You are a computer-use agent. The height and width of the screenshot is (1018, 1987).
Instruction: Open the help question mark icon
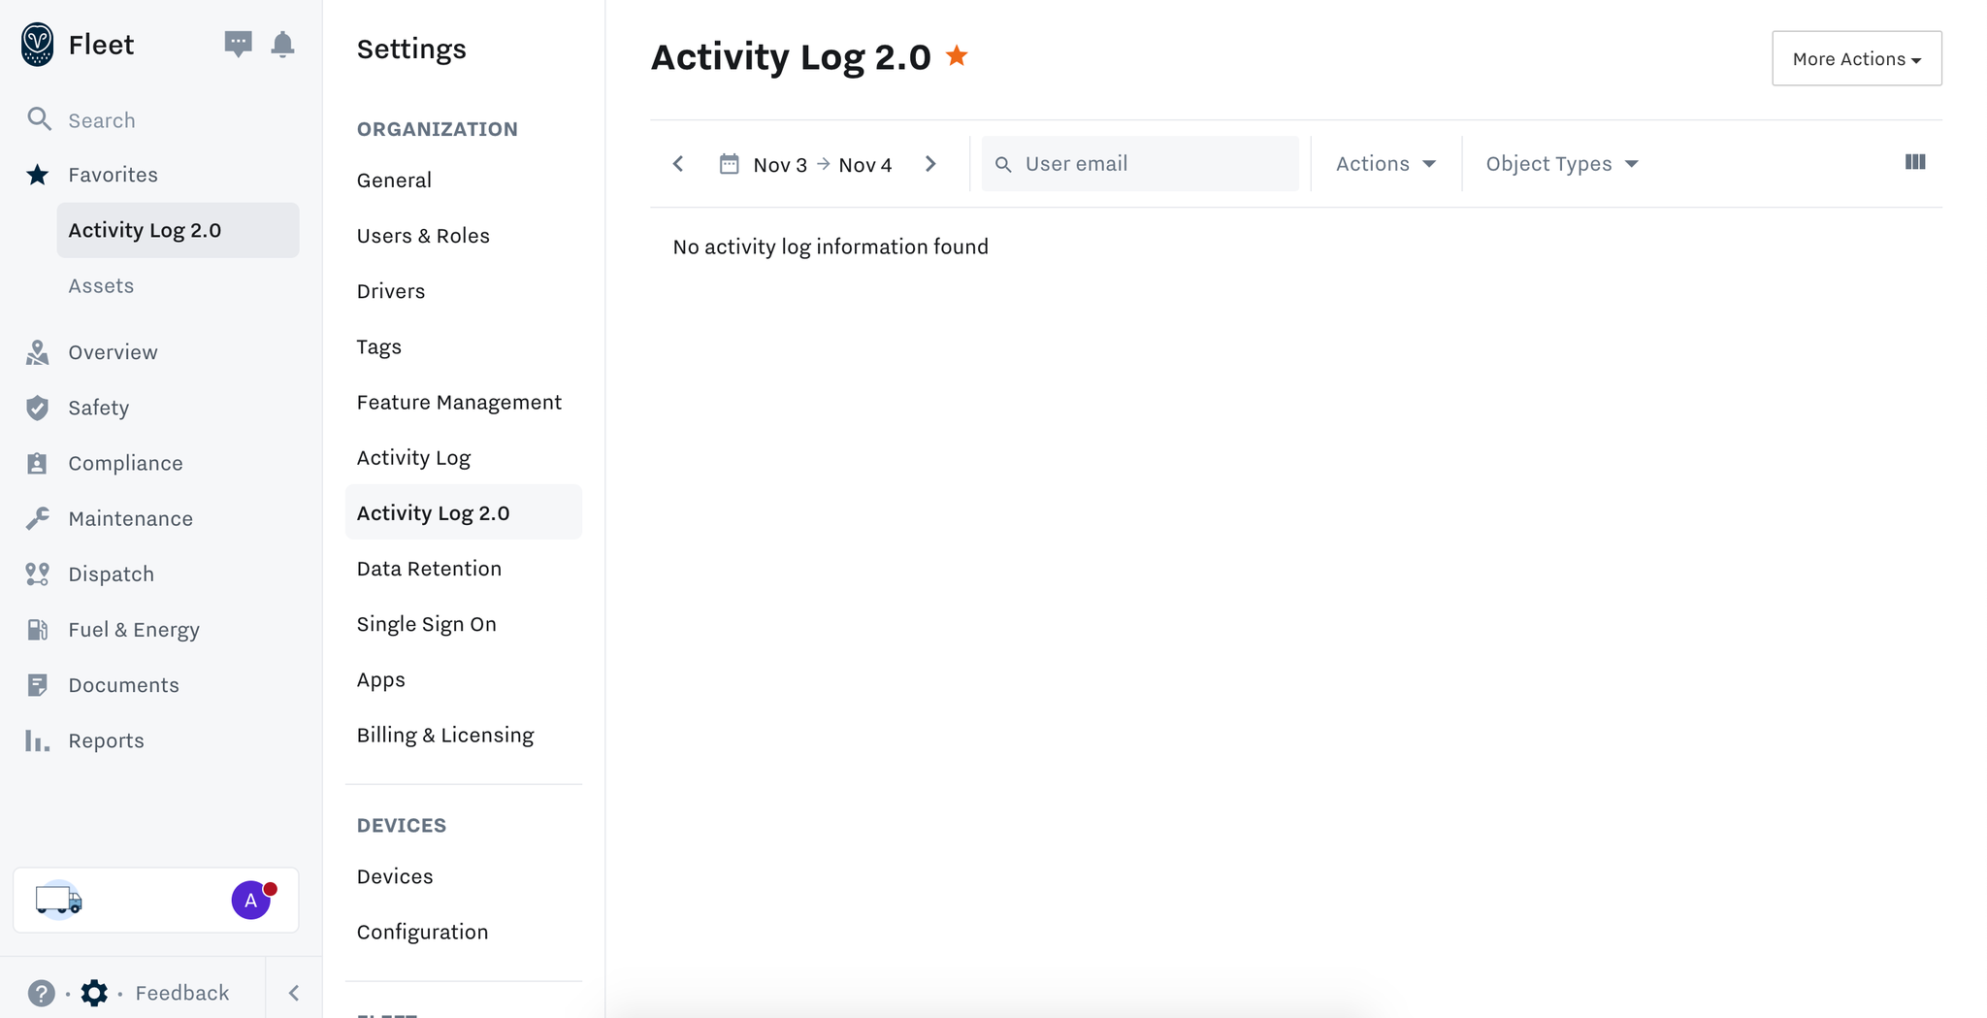[x=41, y=993]
